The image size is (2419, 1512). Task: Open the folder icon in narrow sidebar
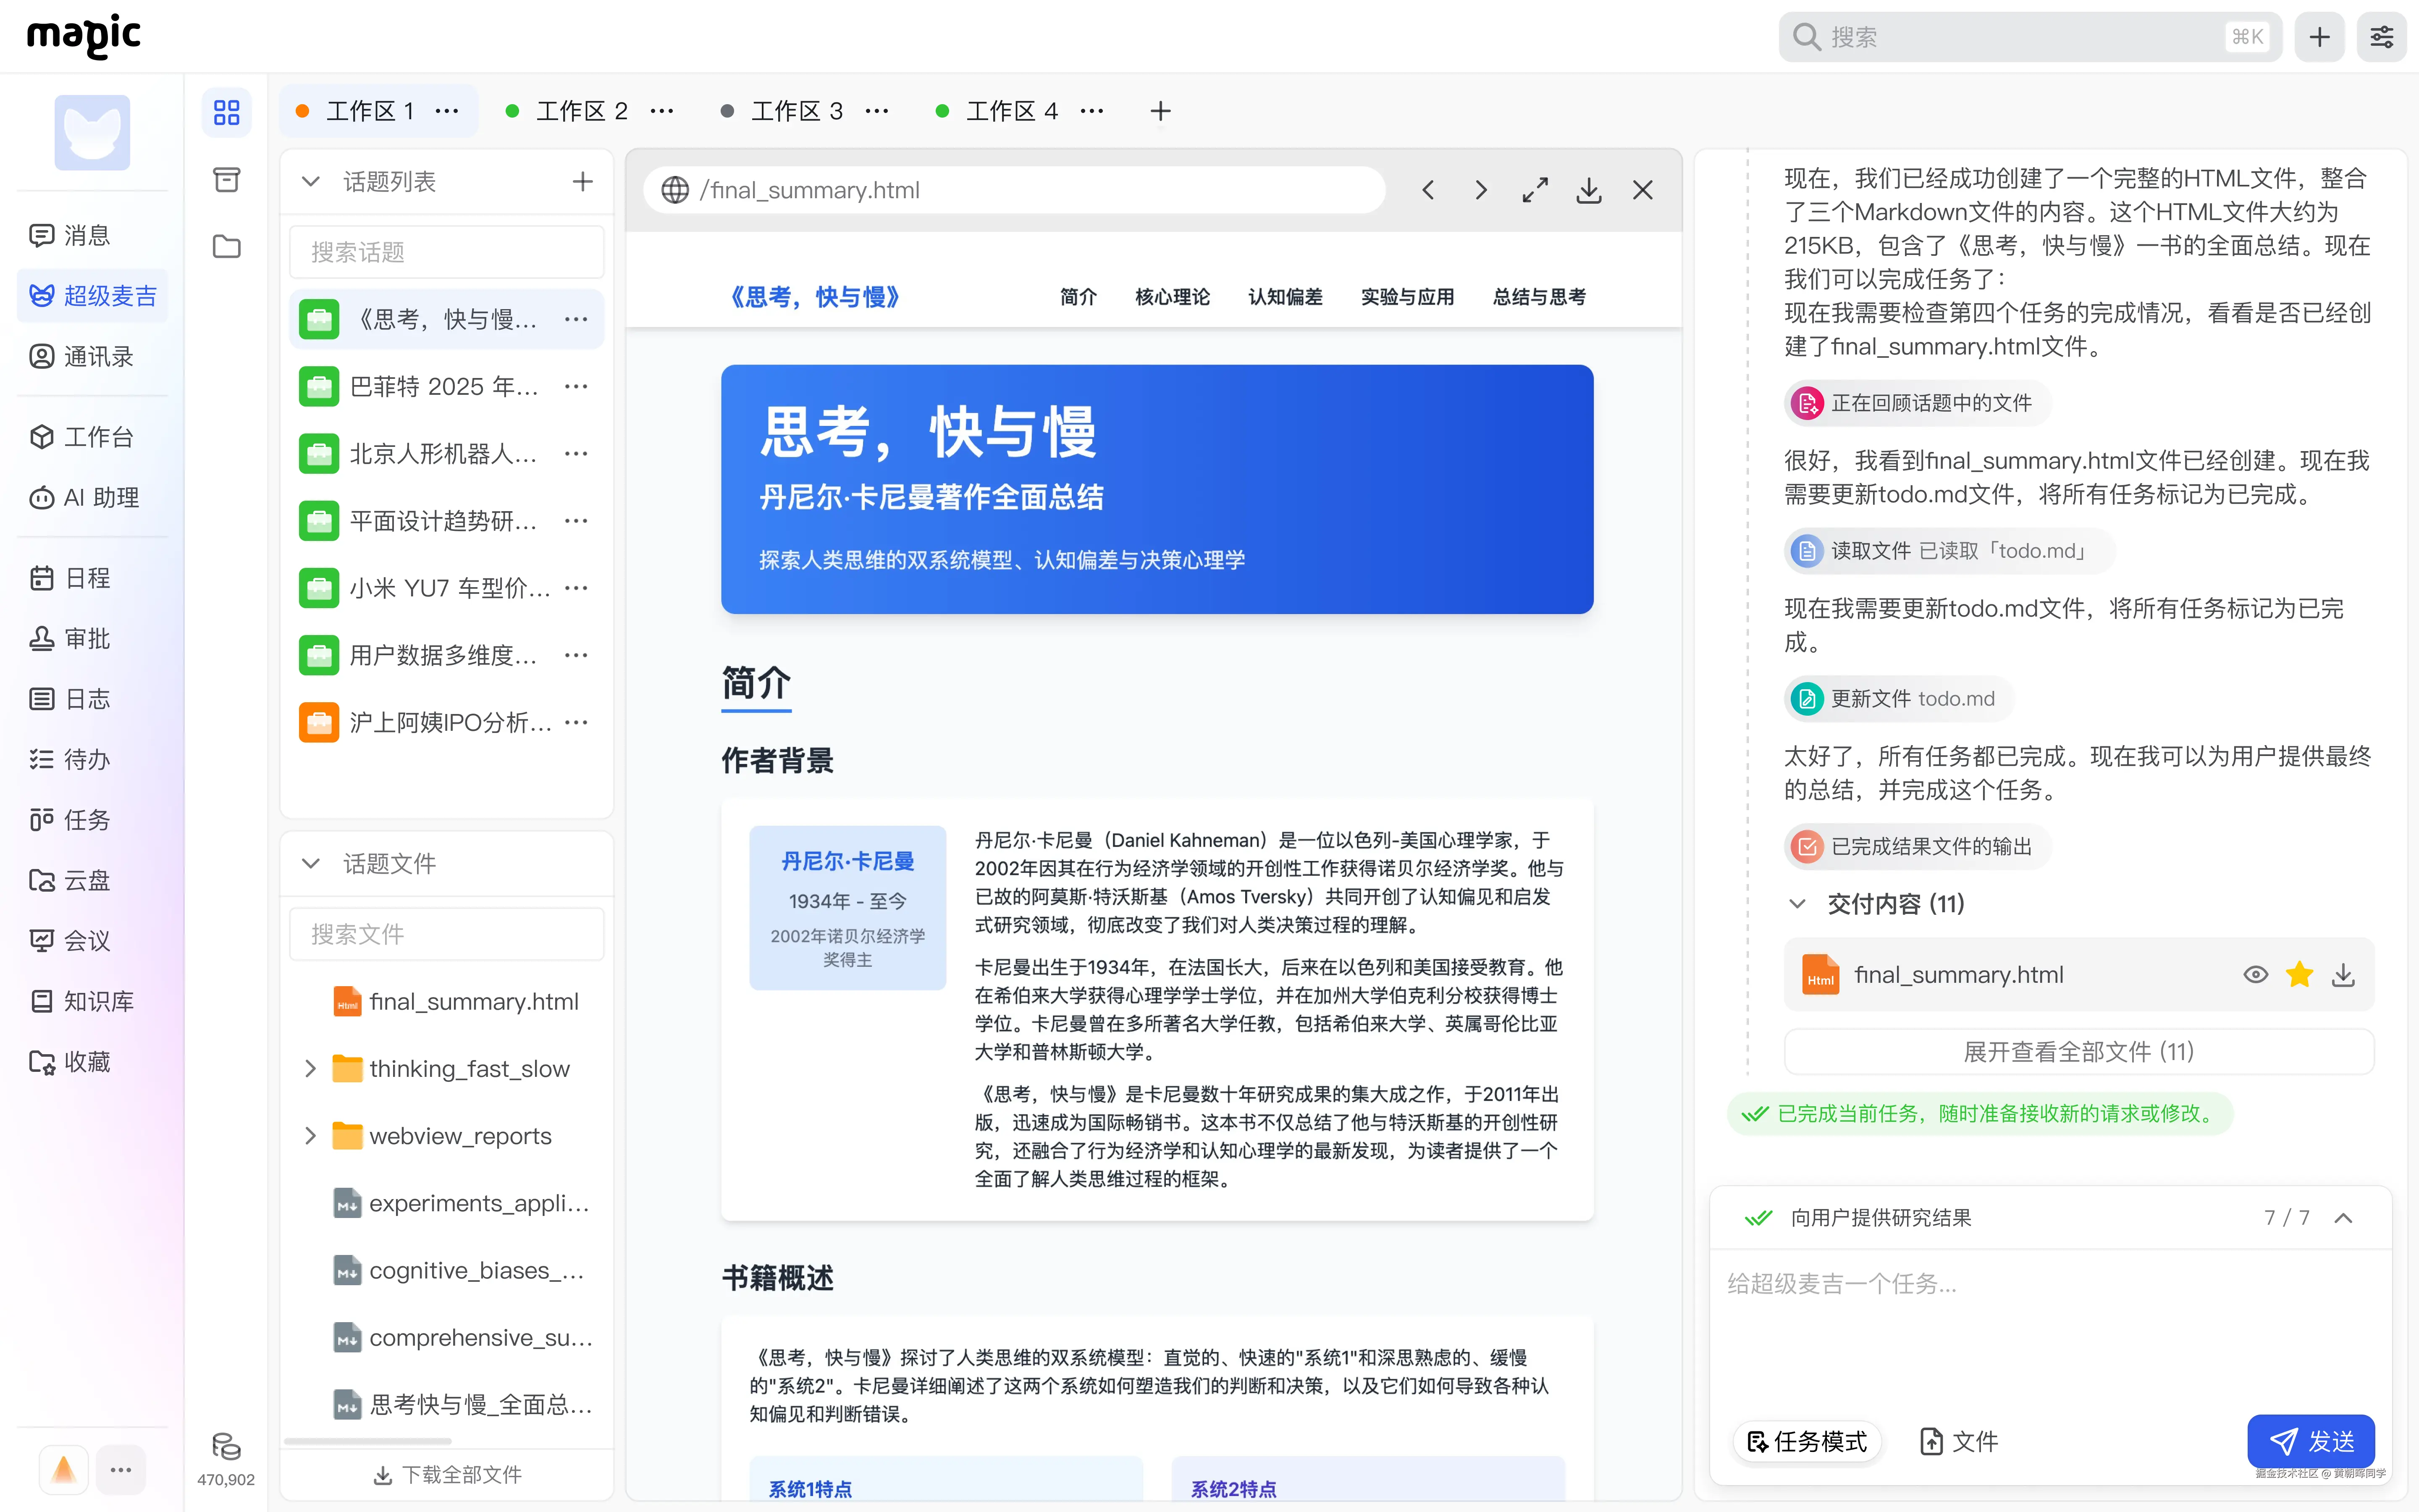coord(227,247)
